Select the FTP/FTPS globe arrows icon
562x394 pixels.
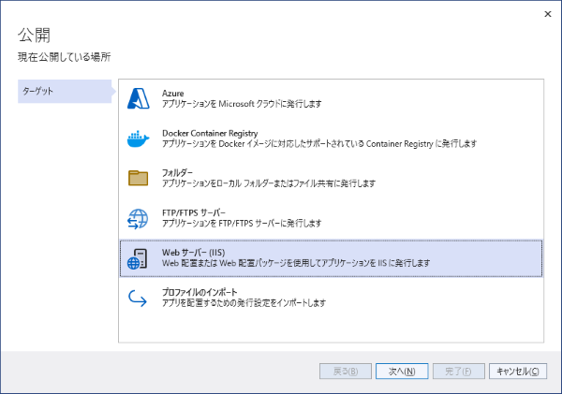(138, 218)
